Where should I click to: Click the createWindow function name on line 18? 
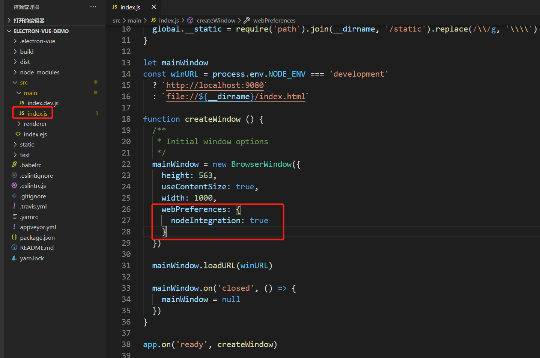(x=213, y=119)
